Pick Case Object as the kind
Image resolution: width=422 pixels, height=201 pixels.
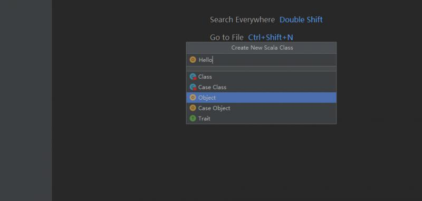[x=261, y=108]
